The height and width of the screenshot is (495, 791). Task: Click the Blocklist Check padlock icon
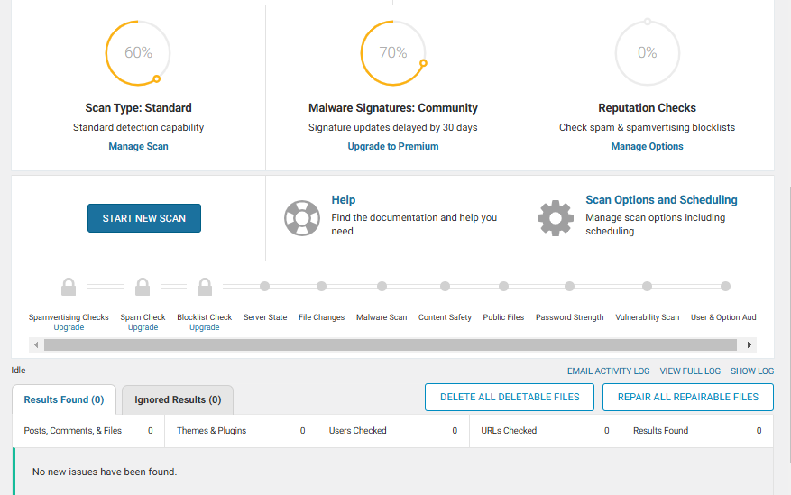(x=205, y=287)
